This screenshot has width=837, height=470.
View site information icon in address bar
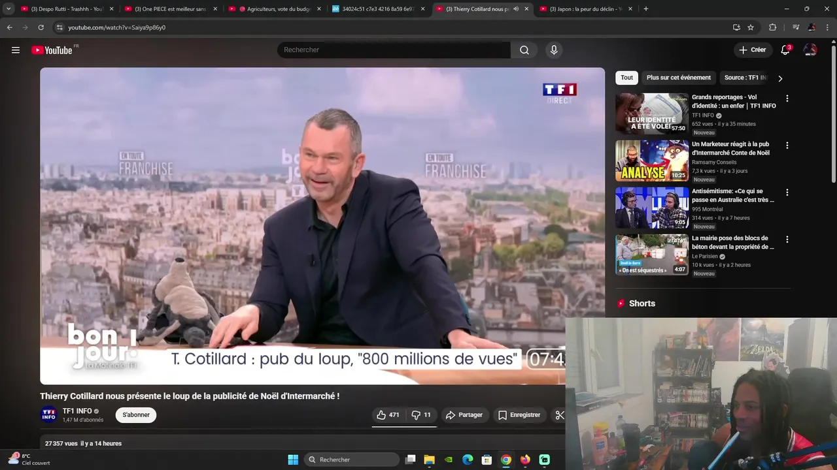click(60, 27)
